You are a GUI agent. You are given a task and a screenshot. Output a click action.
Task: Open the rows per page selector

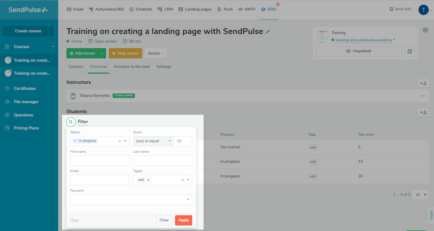tap(420, 194)
